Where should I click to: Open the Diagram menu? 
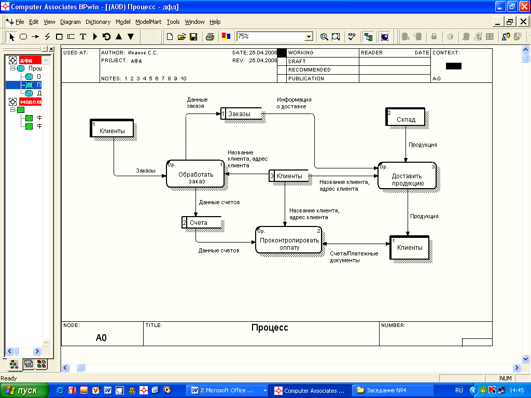[71, 22]
